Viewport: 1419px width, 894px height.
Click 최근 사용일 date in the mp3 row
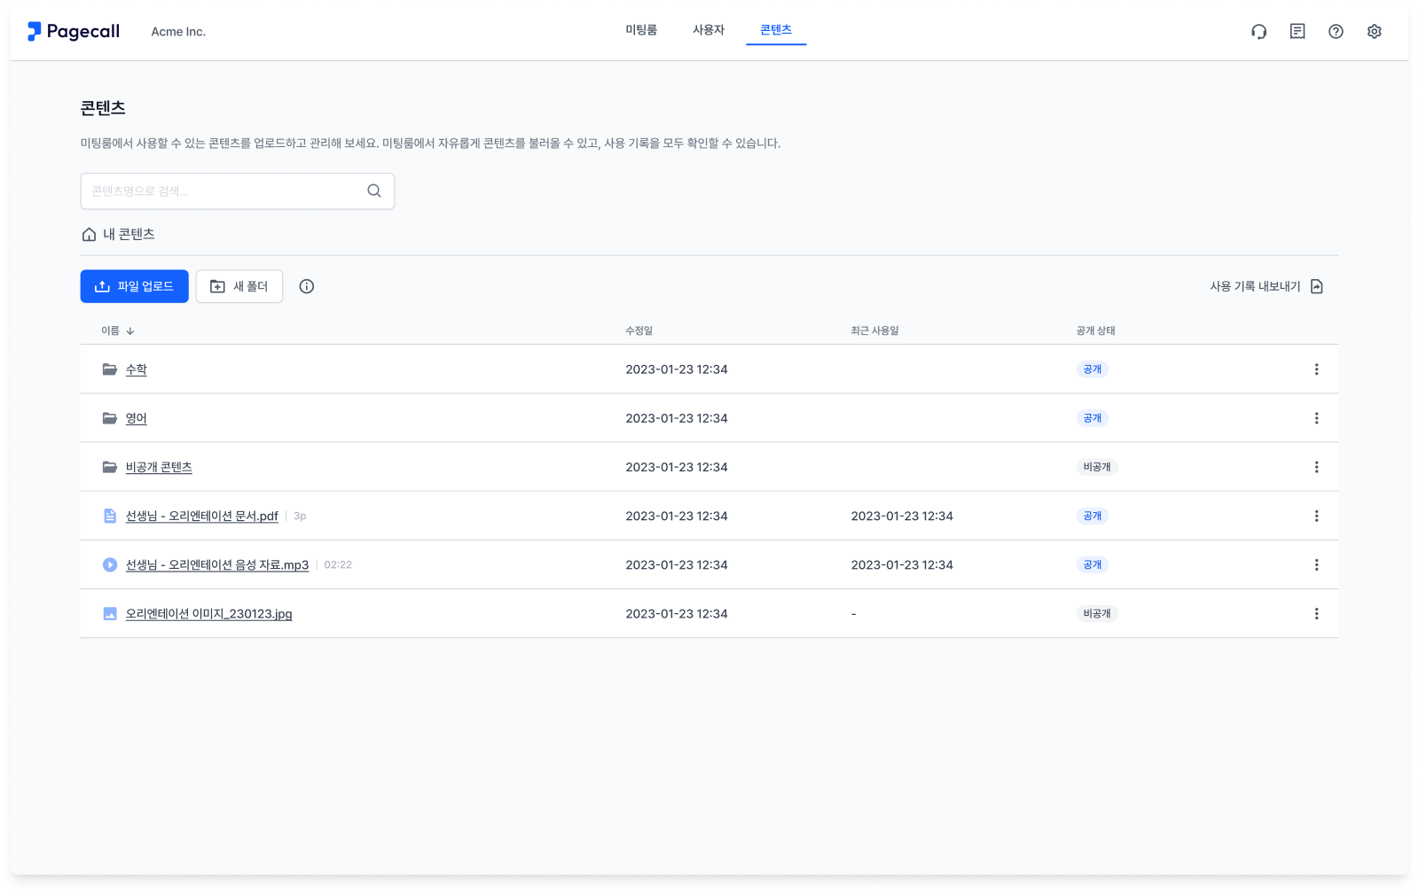[x=902, y=564]
